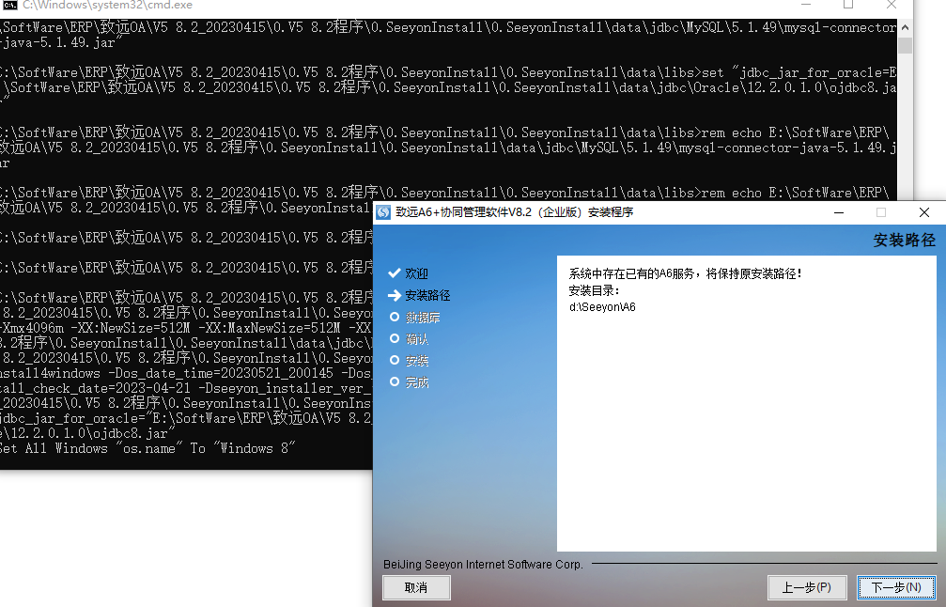Maximize the cmd.exe window
This screenshot has height=607, width=946.
click(x=848, y=5)
